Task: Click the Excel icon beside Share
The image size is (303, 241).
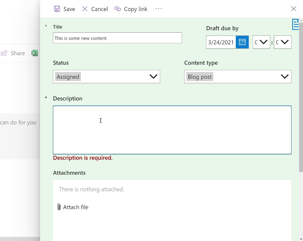Action: (x=35, y=53)
